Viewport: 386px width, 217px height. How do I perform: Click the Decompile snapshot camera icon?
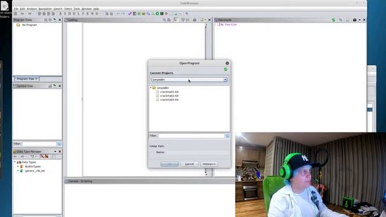(x=355, y=20)
